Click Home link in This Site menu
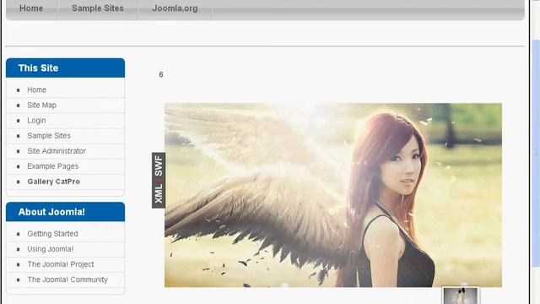 click(x=36, y=90)
